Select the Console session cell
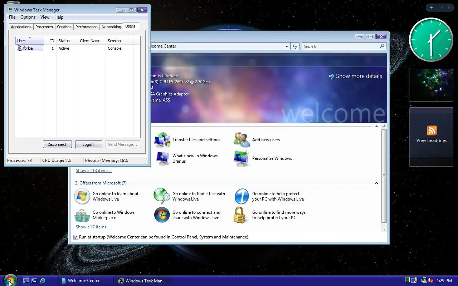This screenshot has height=286, width=458. (114, 48)
